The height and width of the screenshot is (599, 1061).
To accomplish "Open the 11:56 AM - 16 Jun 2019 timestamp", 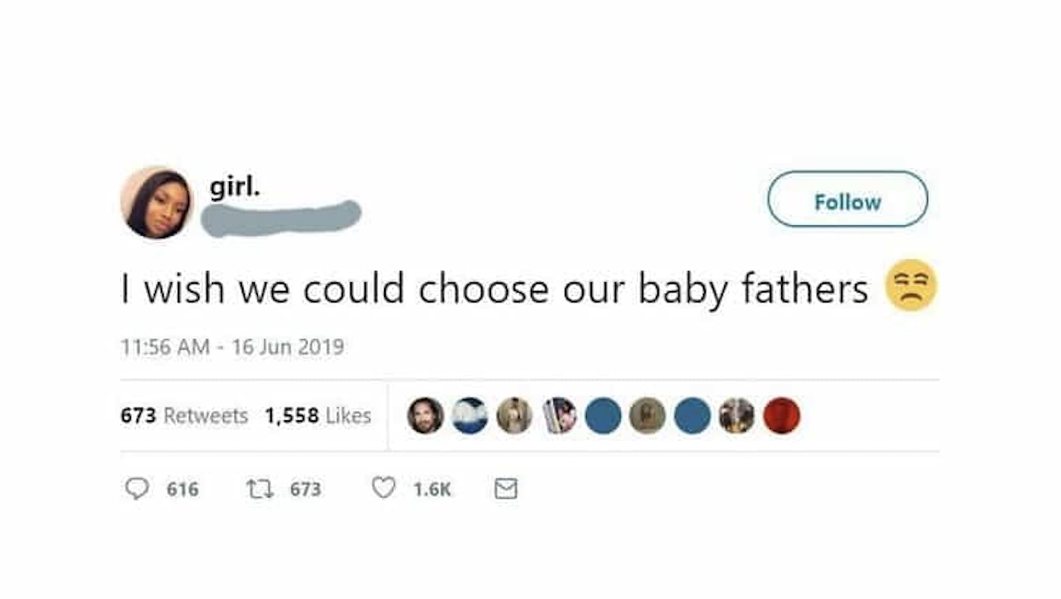I will (232, 347).
